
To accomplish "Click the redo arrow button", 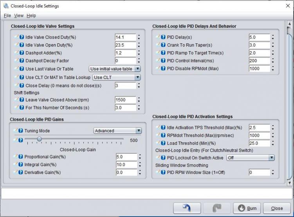I will coord(217,208).
